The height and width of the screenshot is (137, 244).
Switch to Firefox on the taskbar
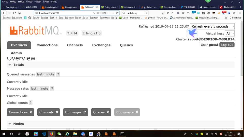click(x=52, y=134)
